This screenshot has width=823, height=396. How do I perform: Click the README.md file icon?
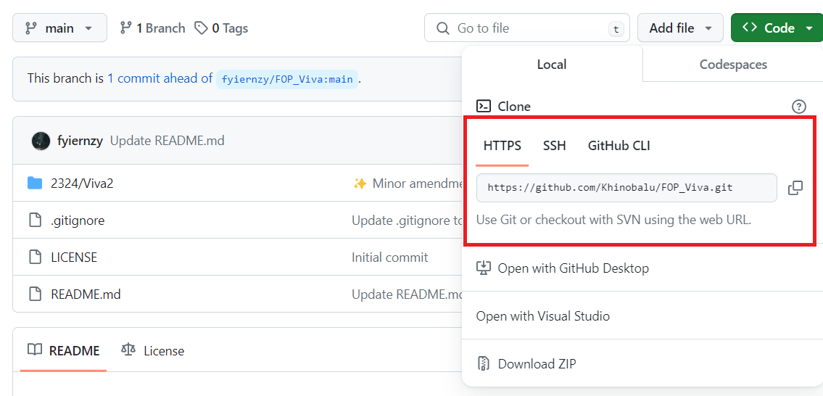click(x=35, y=294)
